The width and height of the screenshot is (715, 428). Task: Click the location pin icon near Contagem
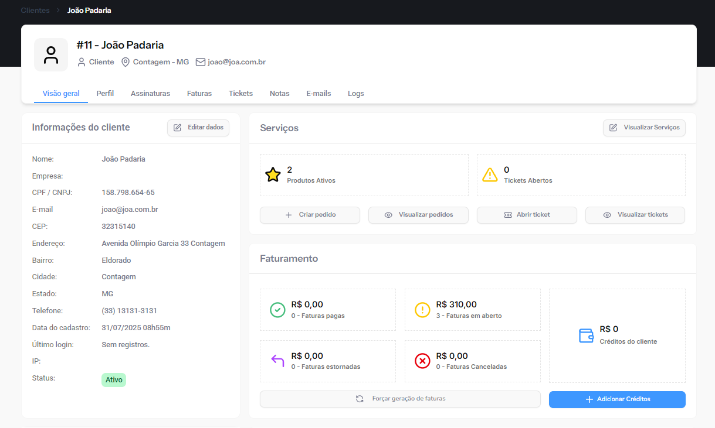tap(125, 62)
